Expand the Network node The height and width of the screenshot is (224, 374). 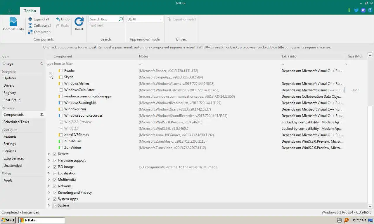tap(49, 186)
